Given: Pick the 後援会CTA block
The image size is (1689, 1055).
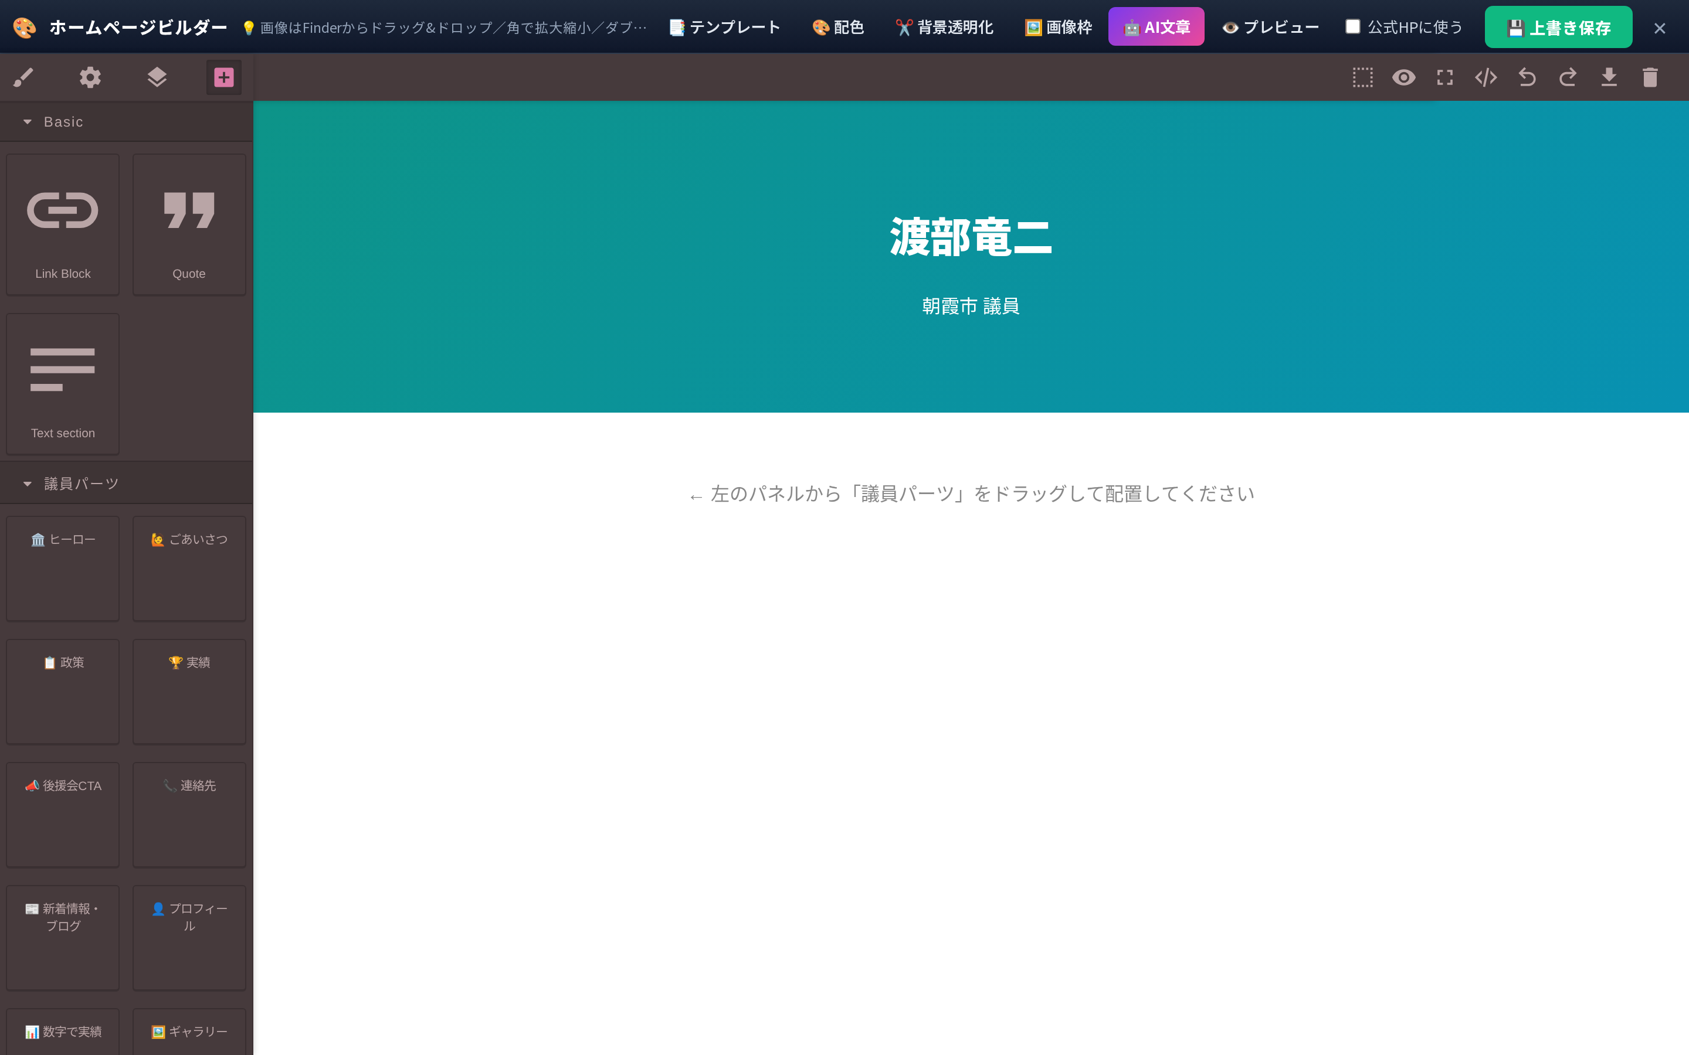Looking at the screenshot, I should click(x=63, y=815).
